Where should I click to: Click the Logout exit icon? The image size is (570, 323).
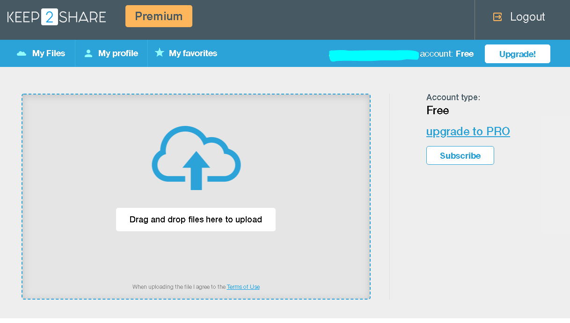tap(497, 16)
